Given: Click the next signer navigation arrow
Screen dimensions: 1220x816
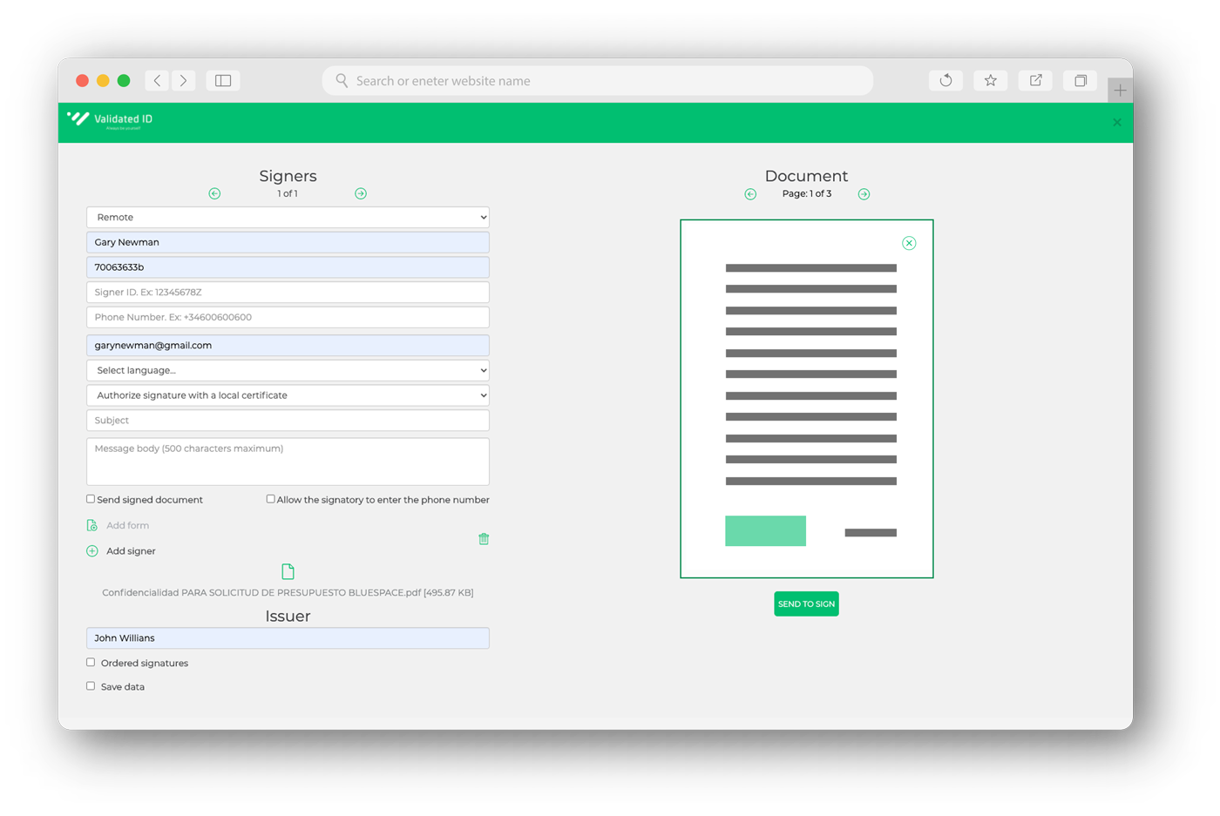Looking at the screenshot, I should click(x=360, y=193).
